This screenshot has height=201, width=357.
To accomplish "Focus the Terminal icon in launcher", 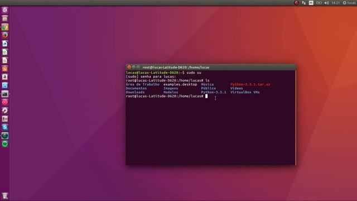I will [5, 94].
